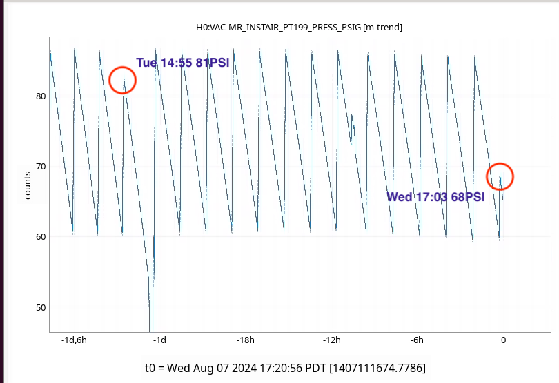
Task: Click the t0 timestamp text below the plot
Action: pyautogui.click(x=285, y=368)
